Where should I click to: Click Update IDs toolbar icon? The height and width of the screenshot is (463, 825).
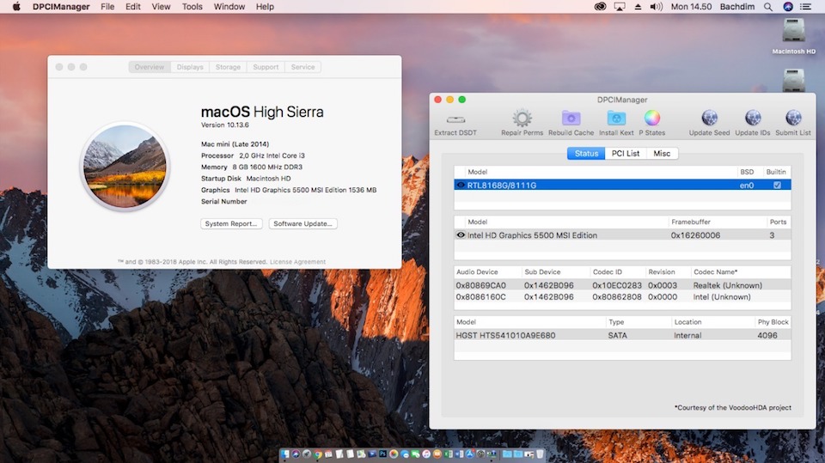click(753, 123)
